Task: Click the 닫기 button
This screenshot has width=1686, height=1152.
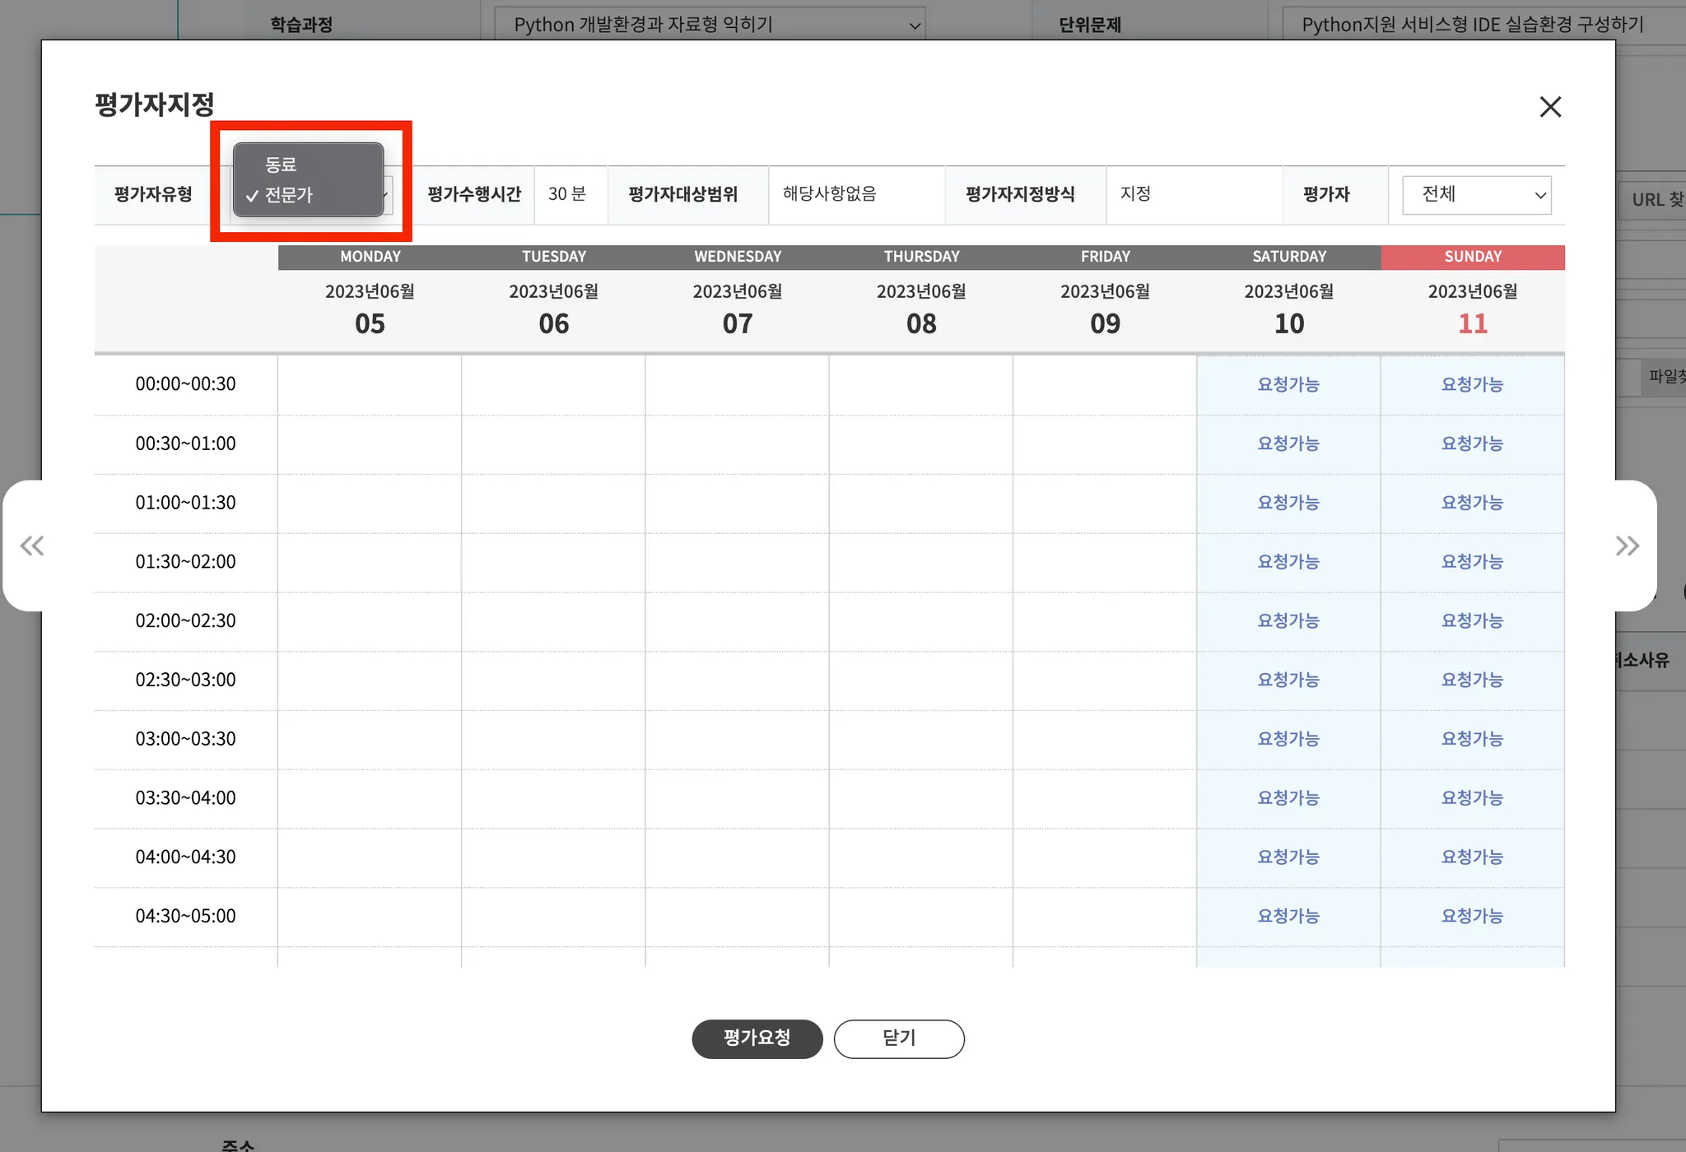Action: pos(899,1038)
